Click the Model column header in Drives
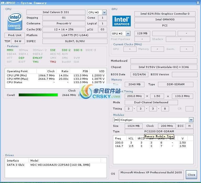201x183 pixels. [65, 161]
